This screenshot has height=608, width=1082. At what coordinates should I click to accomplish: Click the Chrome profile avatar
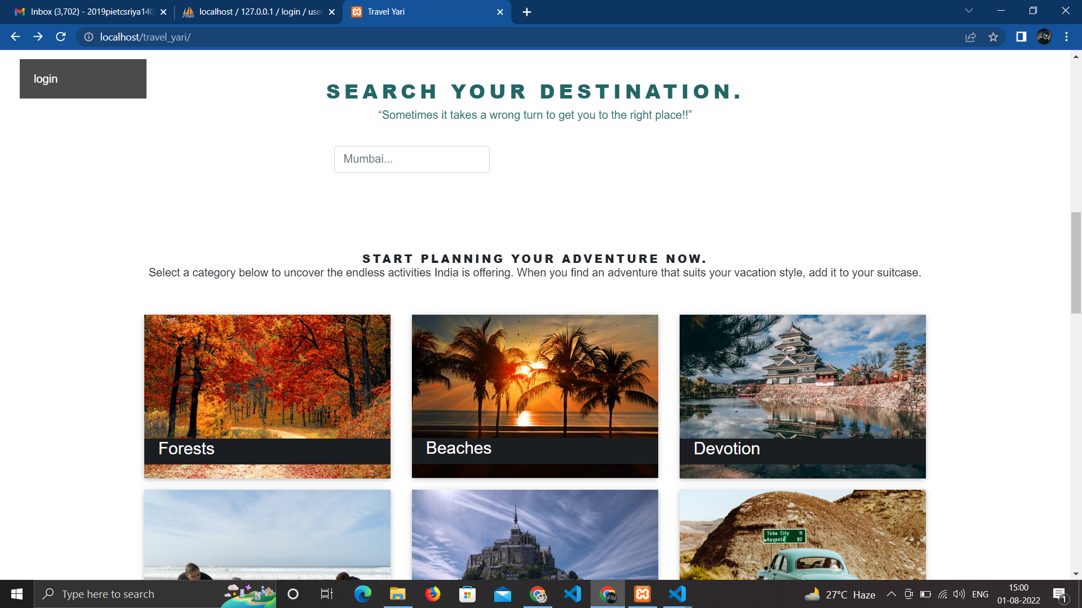(x=1045, y=37)
